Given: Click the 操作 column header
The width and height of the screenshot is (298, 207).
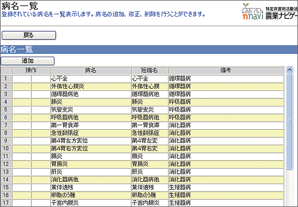Looking at the screenshot, I should point(31,70).
